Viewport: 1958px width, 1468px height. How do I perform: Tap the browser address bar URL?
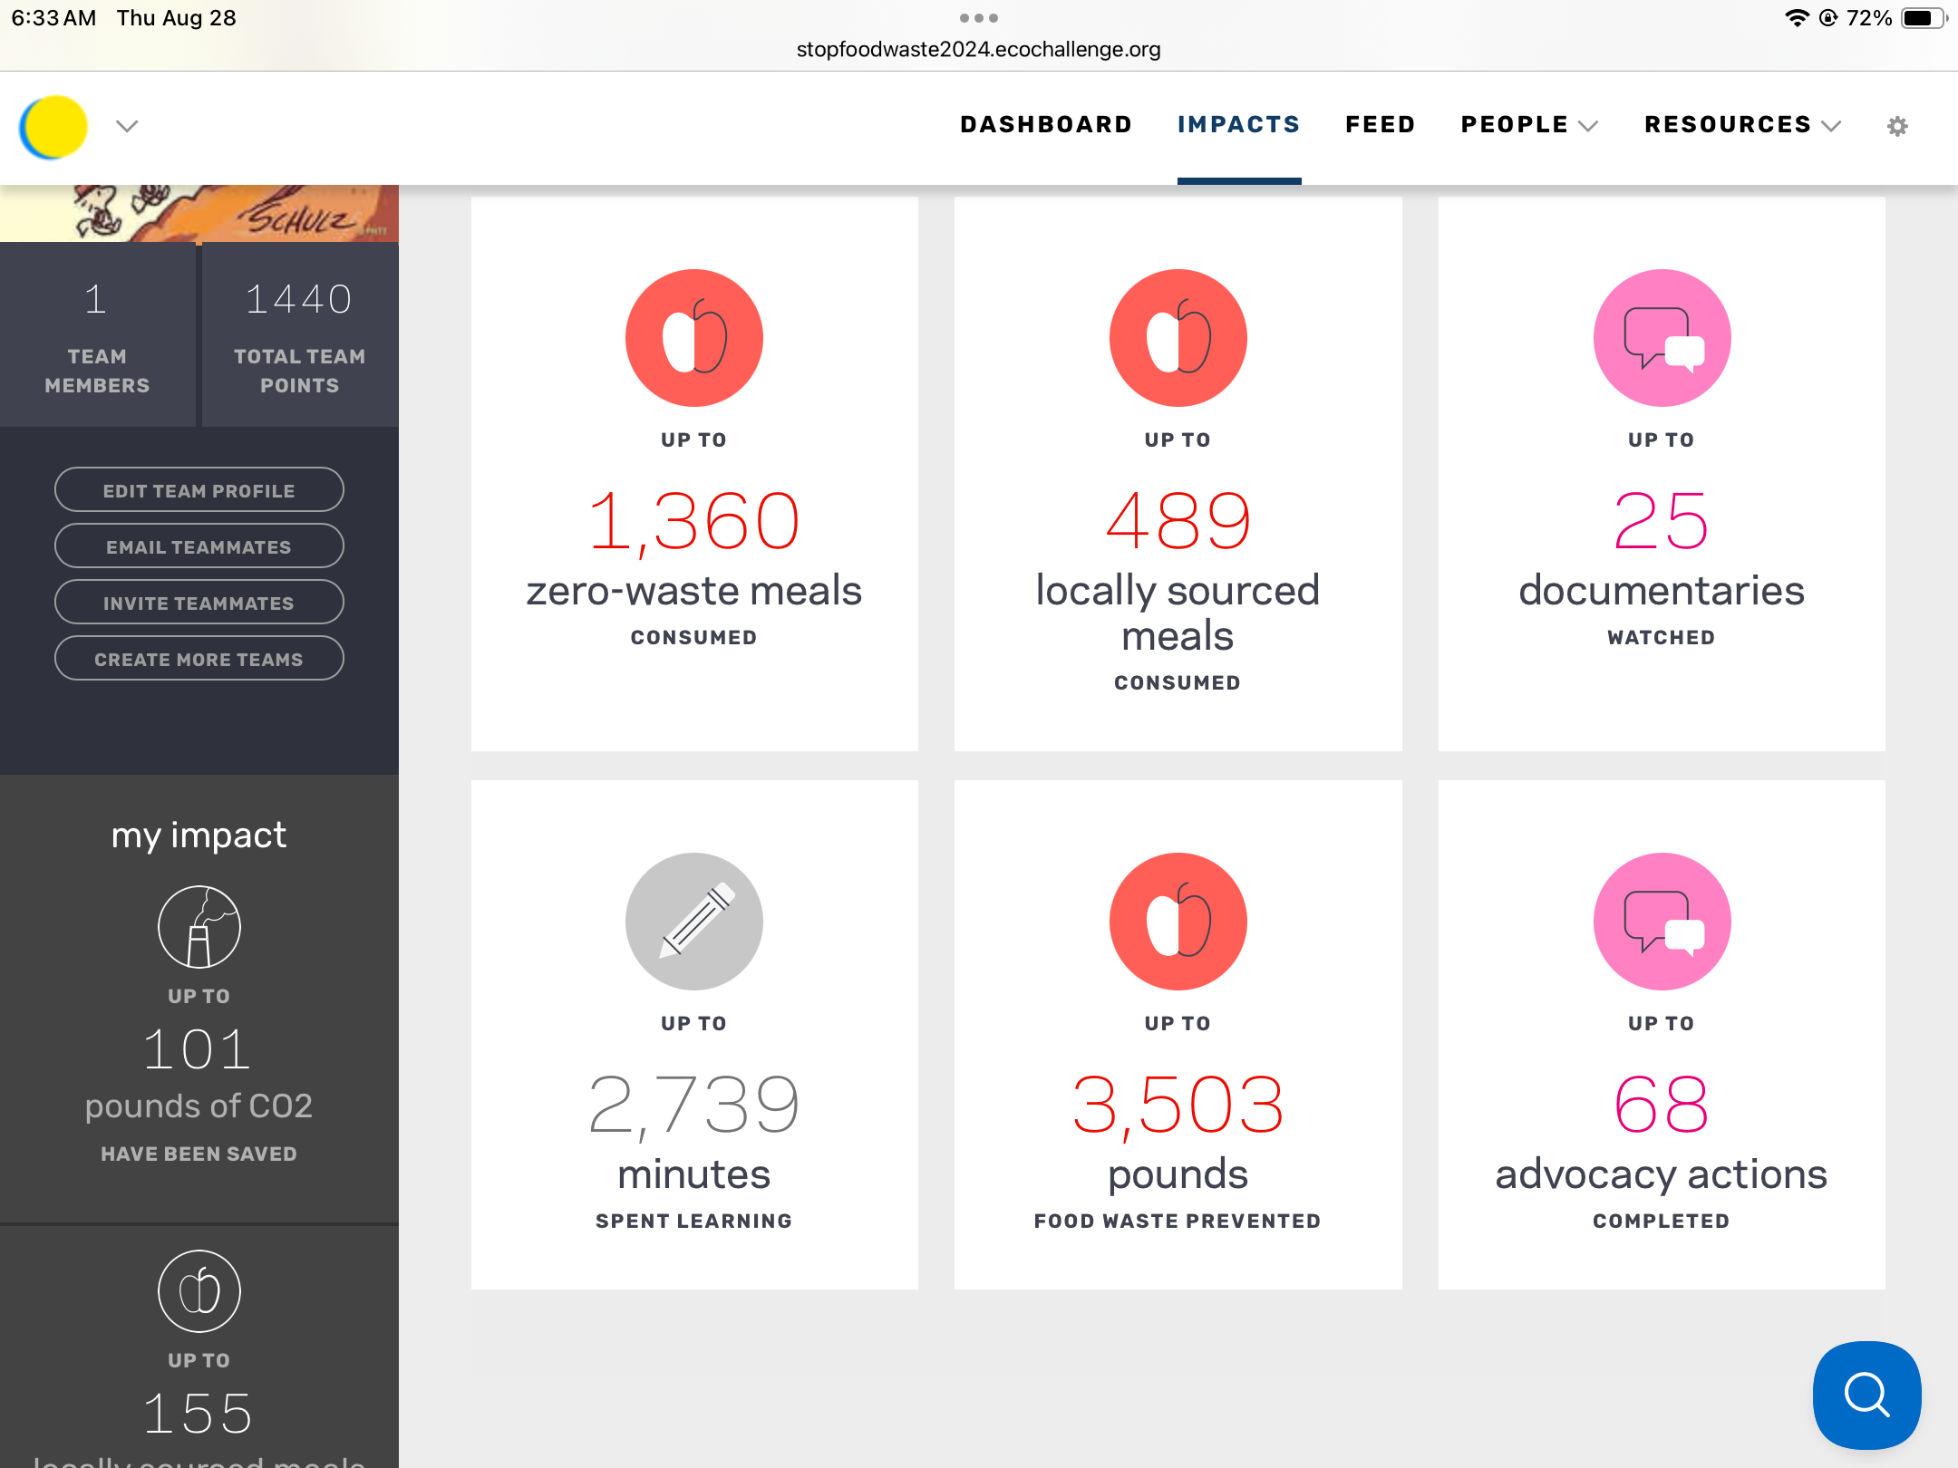978,49
